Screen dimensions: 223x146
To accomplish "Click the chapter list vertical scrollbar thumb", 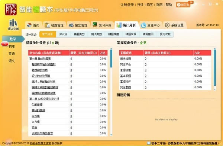I will click(111, 58).
